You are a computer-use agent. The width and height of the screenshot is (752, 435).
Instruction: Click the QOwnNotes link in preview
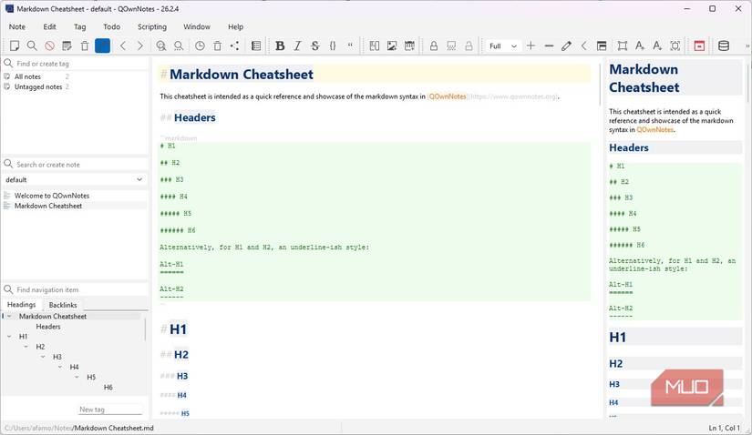654,130
